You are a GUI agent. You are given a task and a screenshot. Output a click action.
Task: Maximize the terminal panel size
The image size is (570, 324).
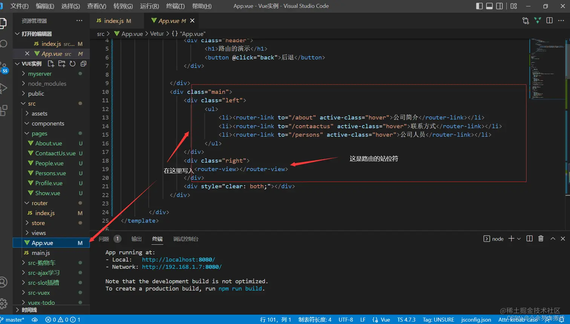[x=553, y=239]
